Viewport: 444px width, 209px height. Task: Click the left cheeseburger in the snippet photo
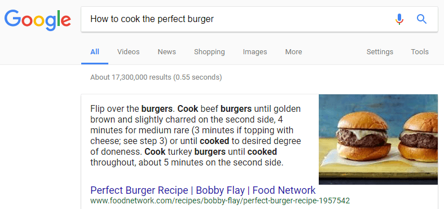pos(362,136)
